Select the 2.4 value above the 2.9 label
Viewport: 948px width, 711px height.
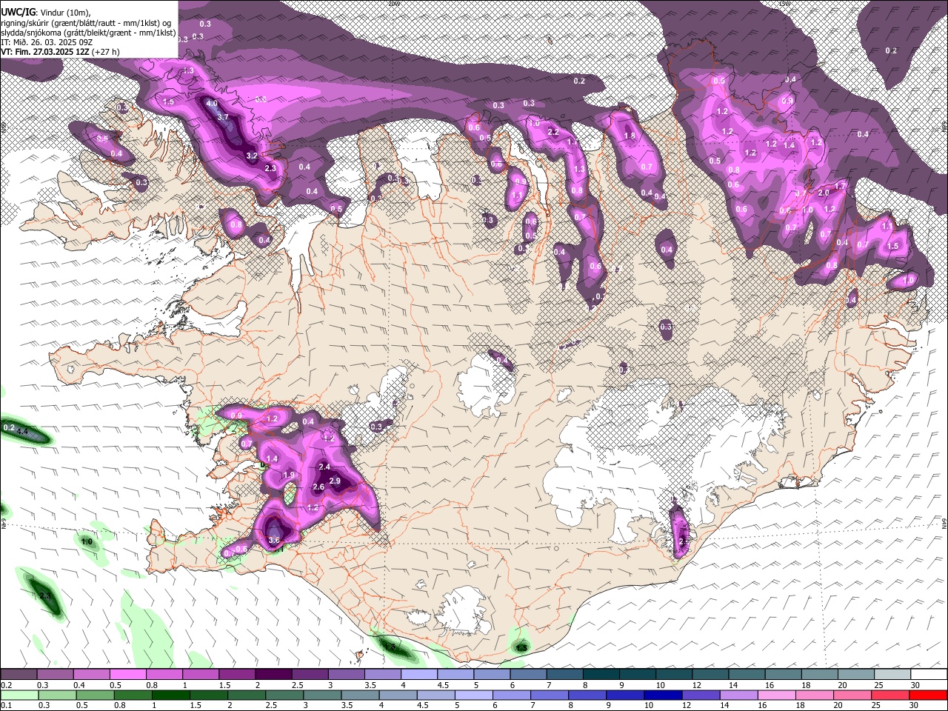(x=324, y=467)
